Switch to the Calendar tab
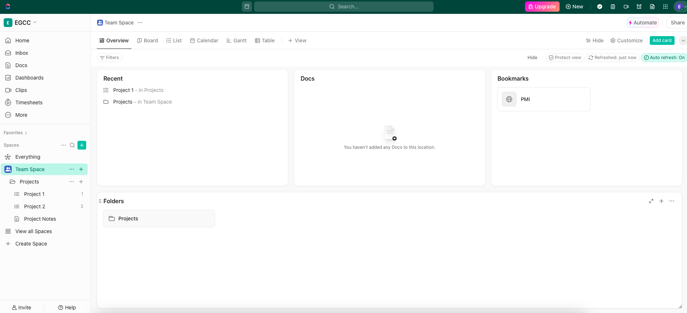Viewport: 687px width, 313px height. (x=204, y=40)
